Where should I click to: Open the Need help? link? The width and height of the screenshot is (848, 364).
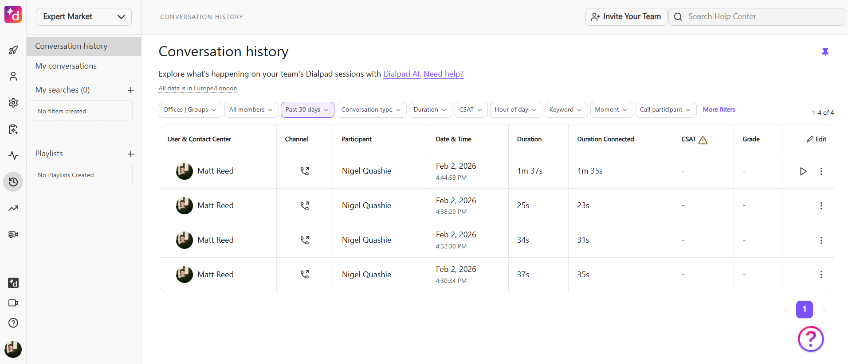pos(444,74)
